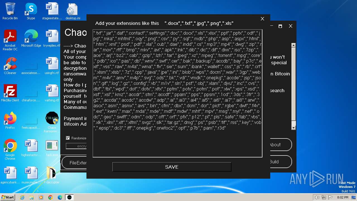
Task: Click the scrollbar up arrow in Chaos window
Action: (x=293, y=45)
